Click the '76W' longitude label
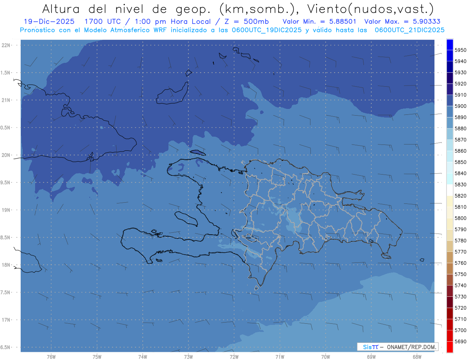 click(51, 357)
